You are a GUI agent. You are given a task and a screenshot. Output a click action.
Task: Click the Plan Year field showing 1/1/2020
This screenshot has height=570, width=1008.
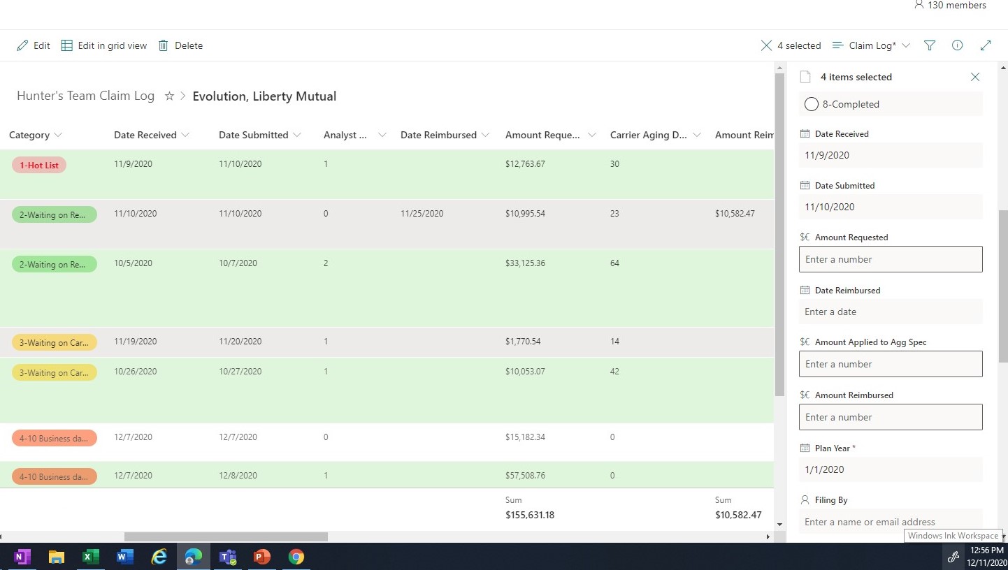coord(891,469)
